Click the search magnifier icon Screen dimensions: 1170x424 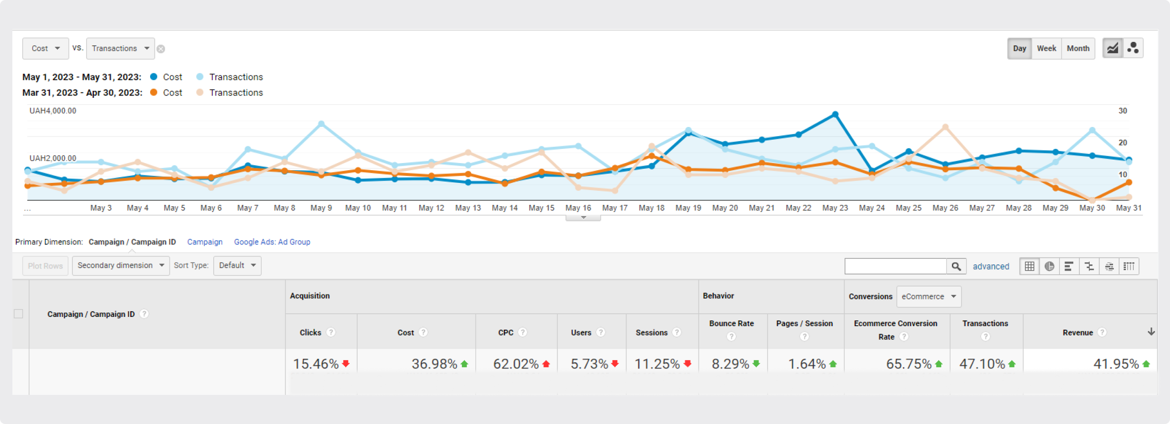pos(956,266)
